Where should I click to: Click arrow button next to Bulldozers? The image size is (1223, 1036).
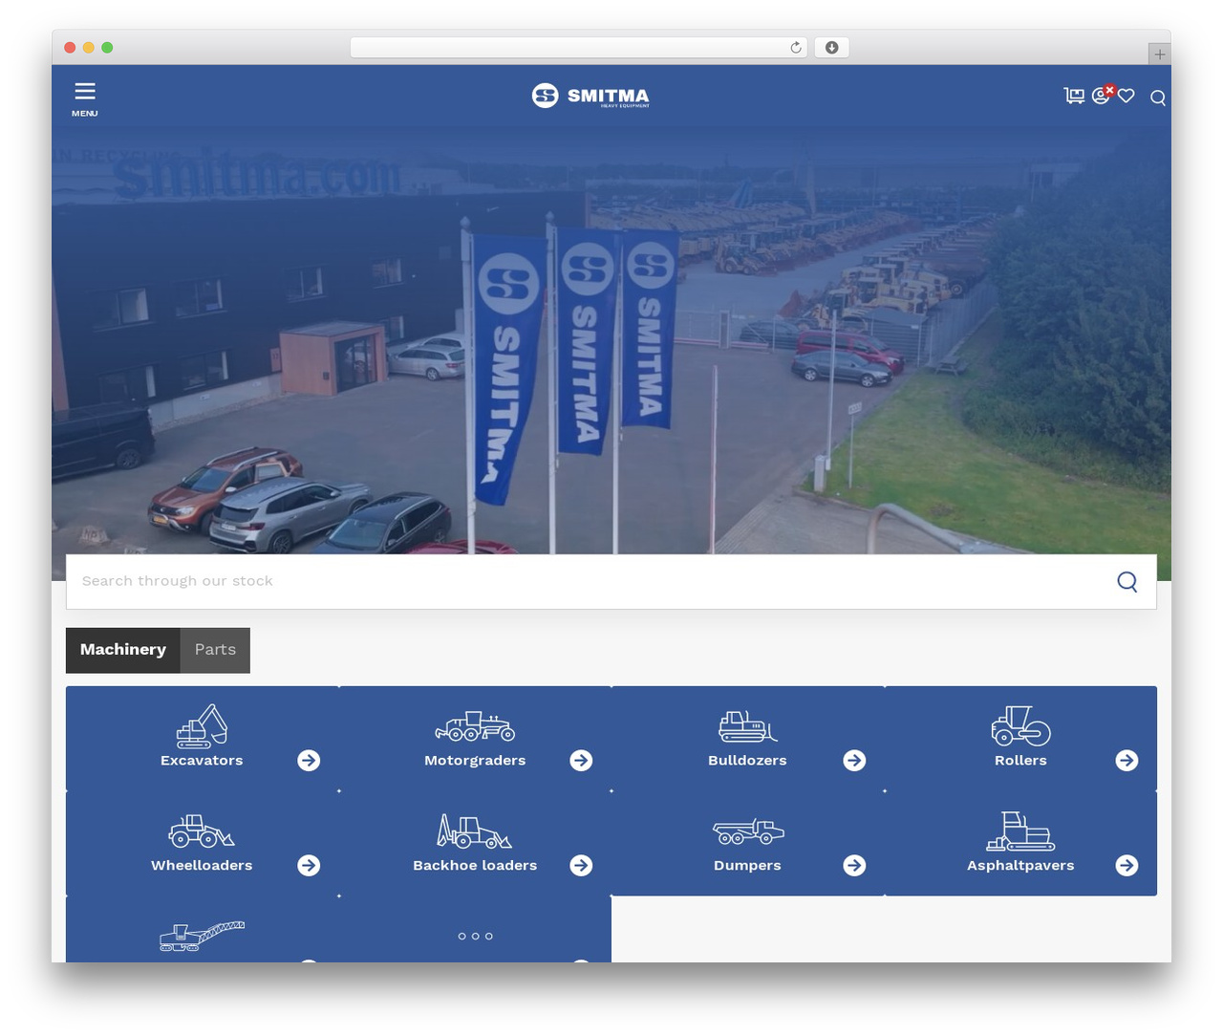coord(854,760)
